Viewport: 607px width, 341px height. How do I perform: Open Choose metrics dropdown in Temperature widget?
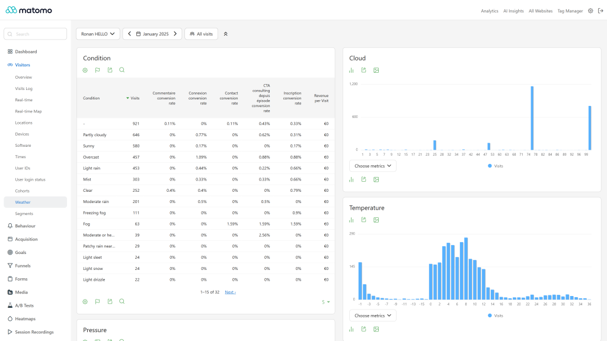click(x=373, y=316)
